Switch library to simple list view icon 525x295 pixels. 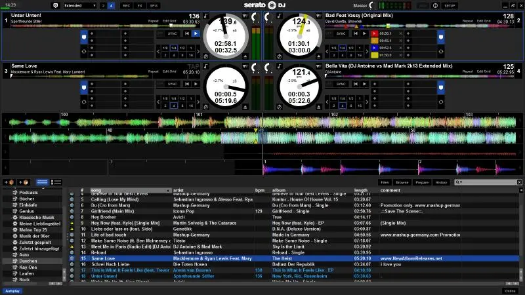42,182
